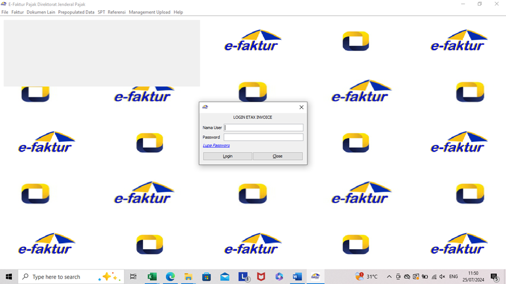Viewport: 506px width, 284px height.
Task: Open the Management Upload menu
Action: [x=150, y=12]
